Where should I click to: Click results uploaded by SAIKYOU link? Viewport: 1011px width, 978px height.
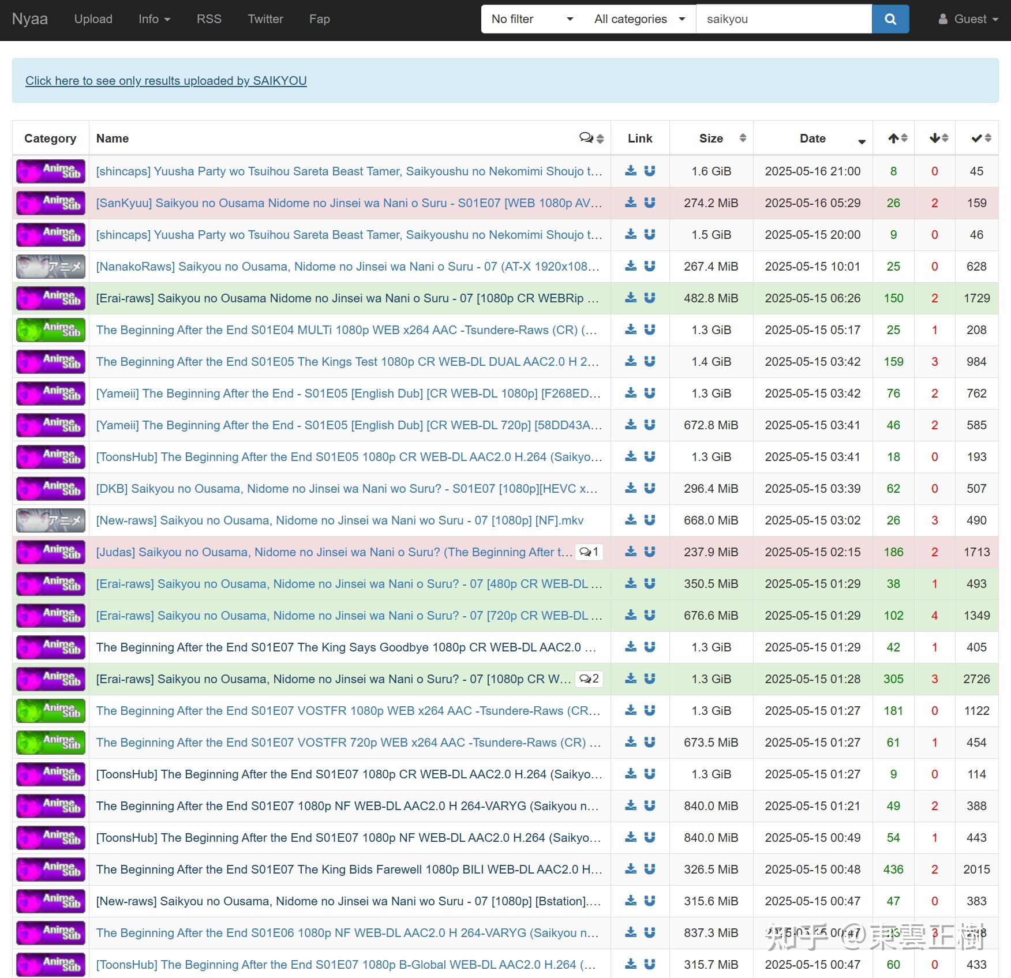click(x=166, y=81)
